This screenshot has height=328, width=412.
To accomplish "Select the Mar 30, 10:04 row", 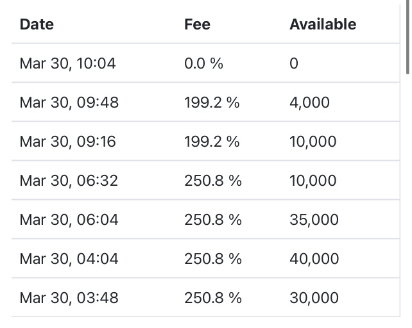I will pyautogui.click(x=205, y=63).
